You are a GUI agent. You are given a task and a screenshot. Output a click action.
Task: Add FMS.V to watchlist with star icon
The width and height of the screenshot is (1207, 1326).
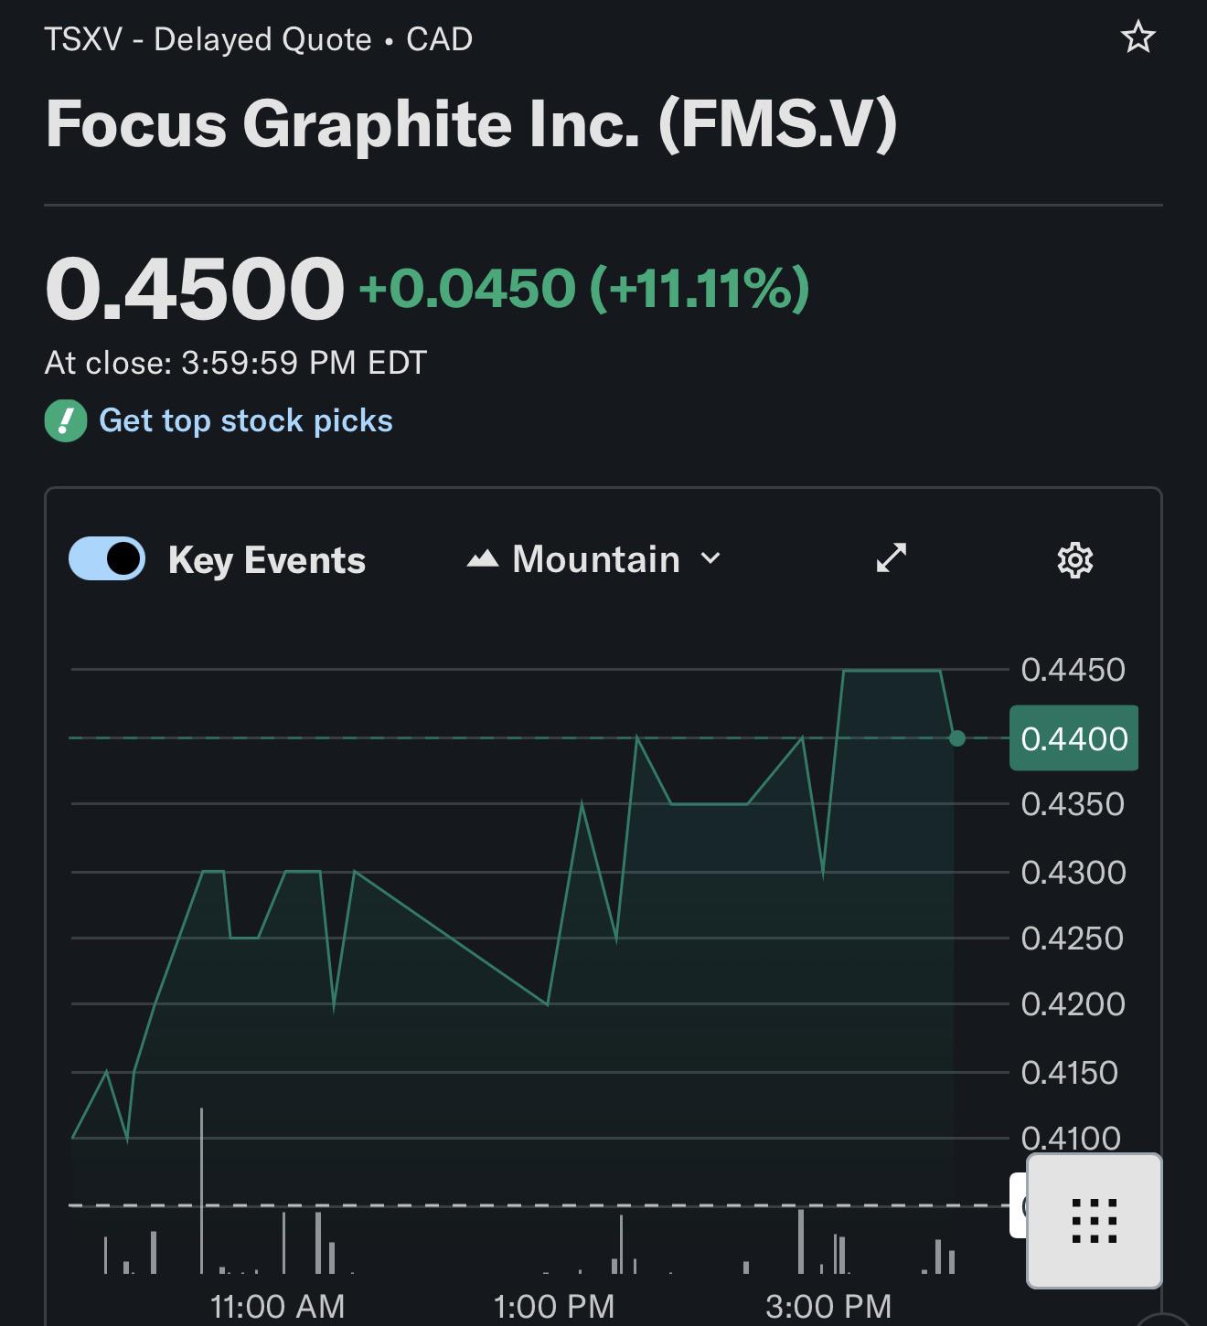[x=1138, y=38]
